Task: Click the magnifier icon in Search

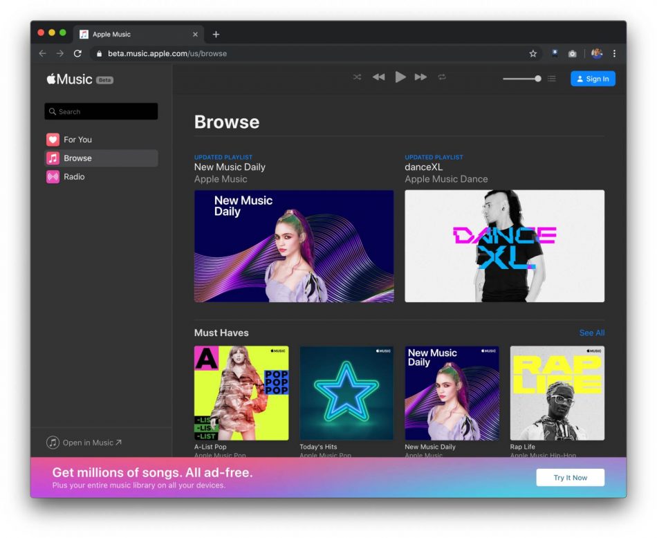Action: click(x=53, y=111)
